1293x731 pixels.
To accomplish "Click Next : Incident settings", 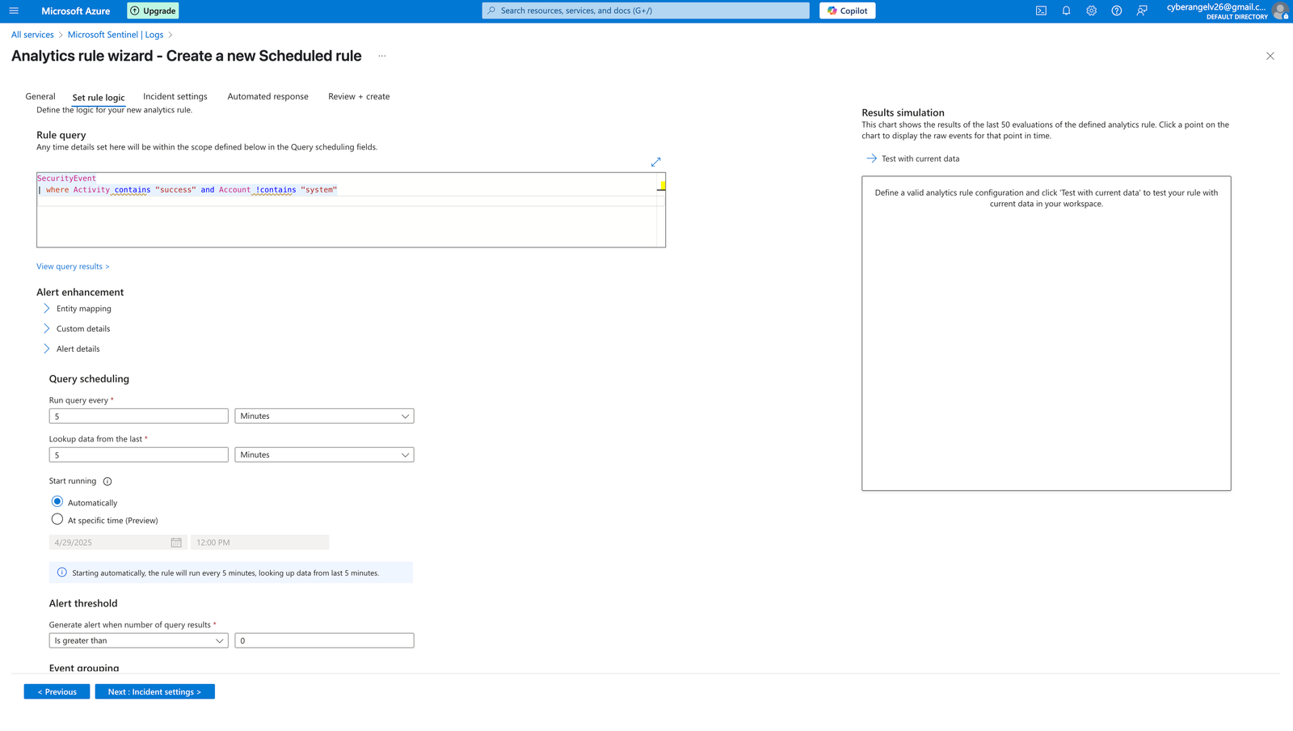I will coord(154,691).
